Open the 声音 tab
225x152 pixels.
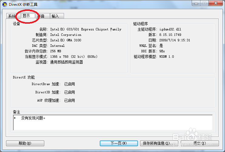coord(43,16)
